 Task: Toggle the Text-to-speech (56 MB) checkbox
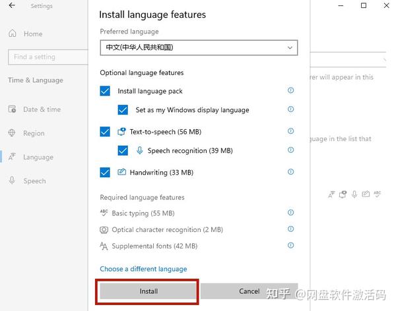pos(105,132)
